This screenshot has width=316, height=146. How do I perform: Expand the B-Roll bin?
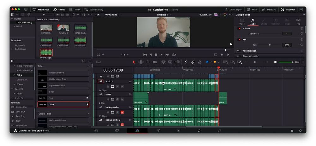[14, 26]
